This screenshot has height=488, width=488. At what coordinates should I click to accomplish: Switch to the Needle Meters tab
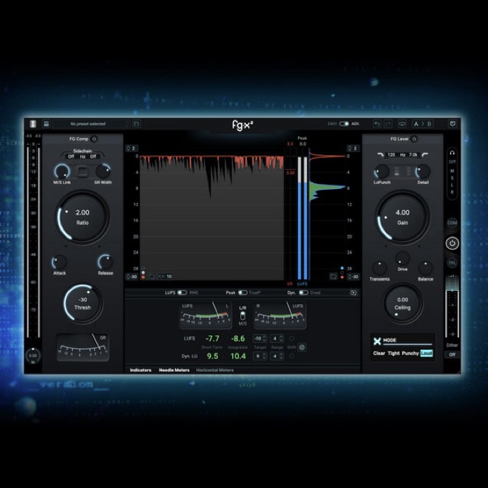[174, 370]
